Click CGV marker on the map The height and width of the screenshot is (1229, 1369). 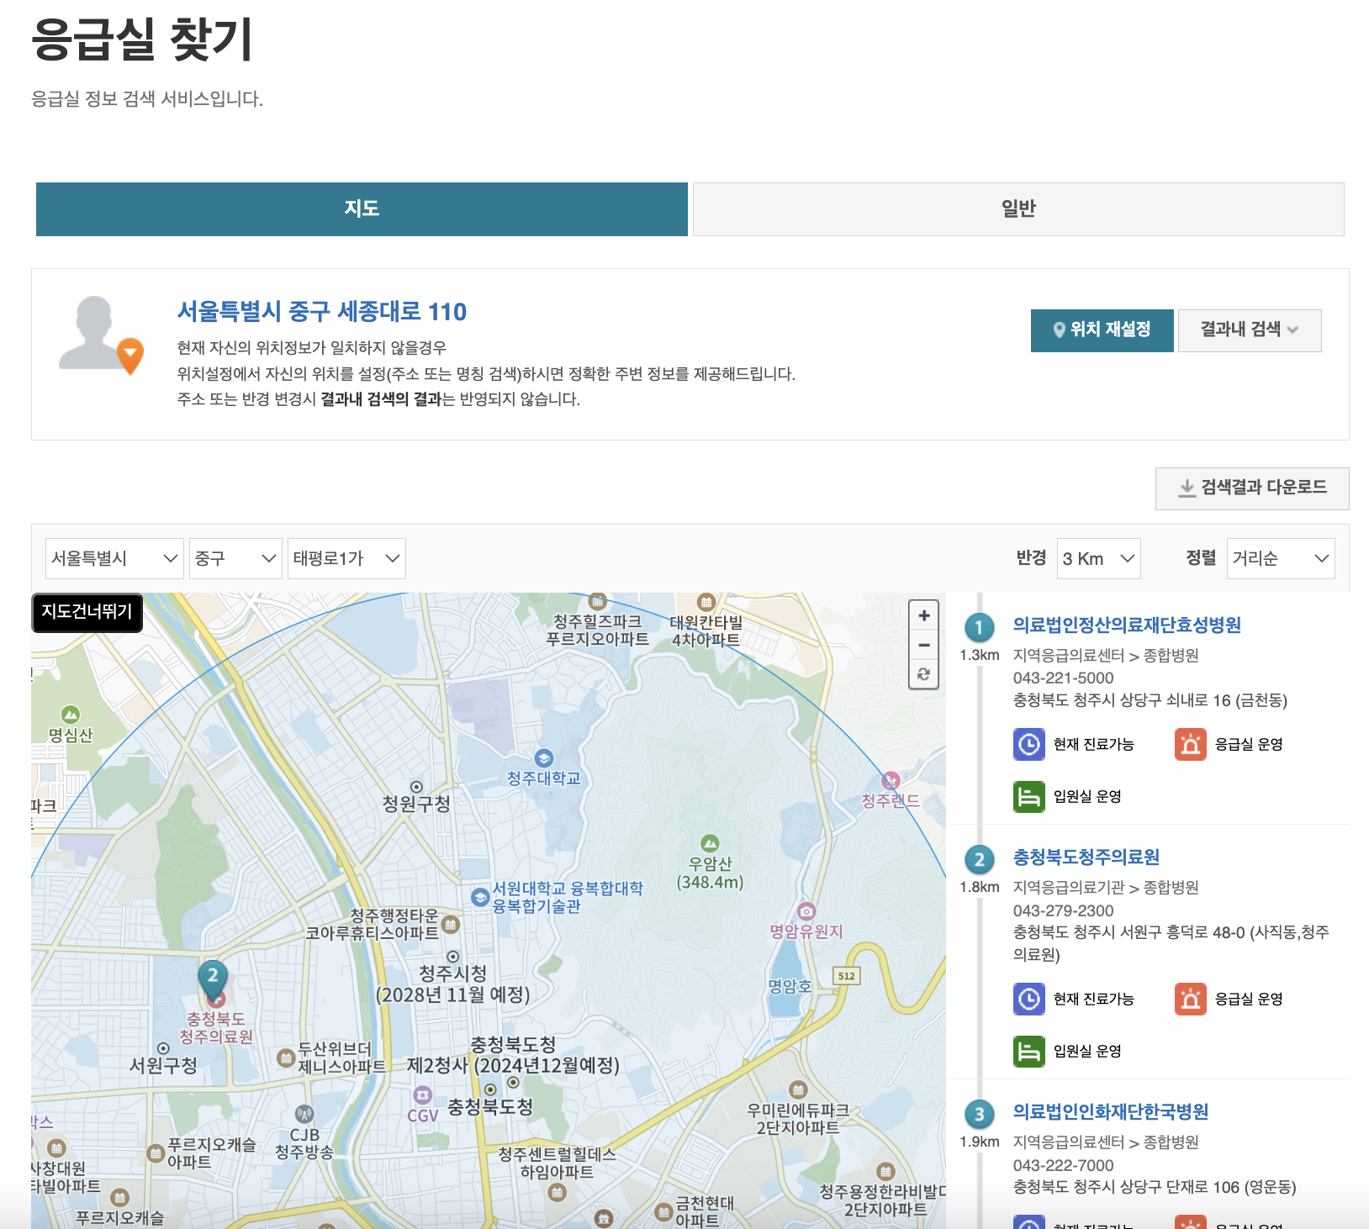(x=423, y=1095)
